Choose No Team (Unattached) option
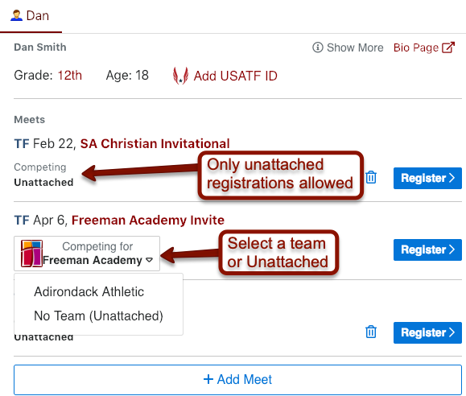 98,316
